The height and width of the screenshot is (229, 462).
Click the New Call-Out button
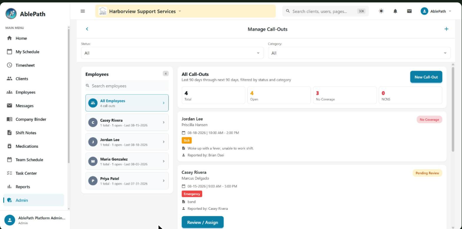(426, 77)
